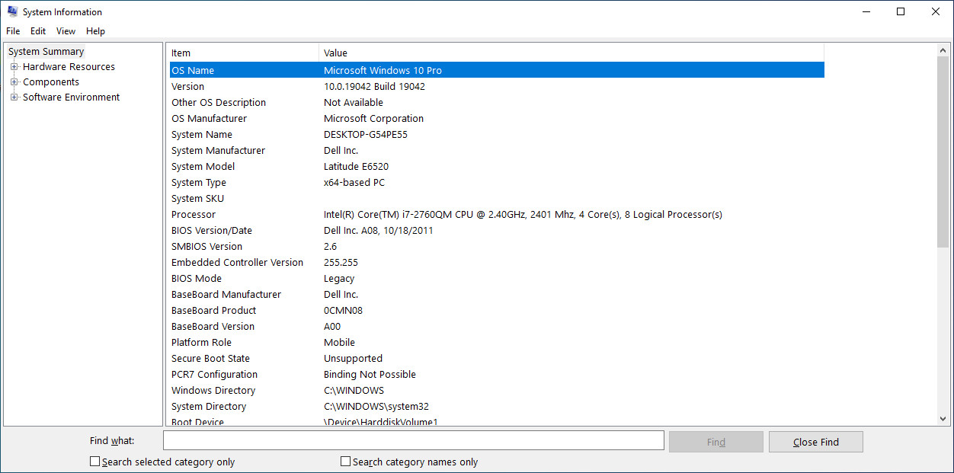Viewport: 954px width, 473px height.
Task: Select the SMBIOS Version row
Action: coord(497,246)
